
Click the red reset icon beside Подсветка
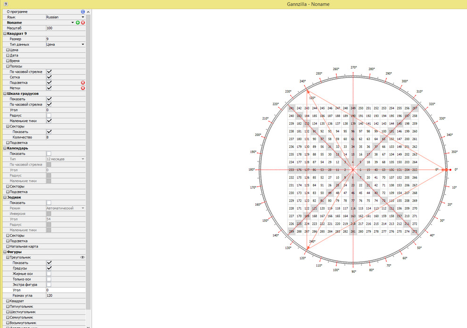point(83,83)
